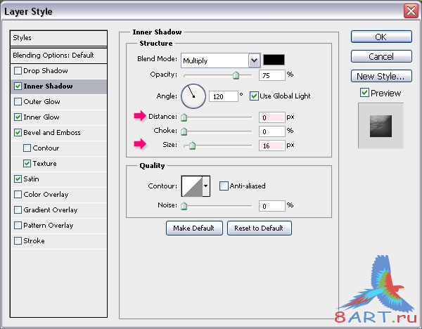Select the Satin style row
The image size is (422, 329).
tap(58, 179)
